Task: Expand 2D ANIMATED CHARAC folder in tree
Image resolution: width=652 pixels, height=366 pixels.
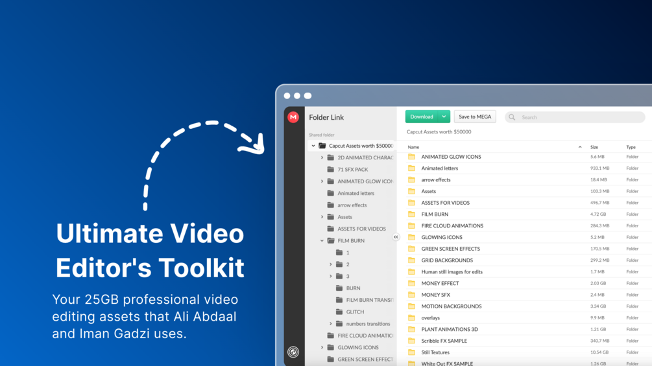Action: (x=322, y=157)
